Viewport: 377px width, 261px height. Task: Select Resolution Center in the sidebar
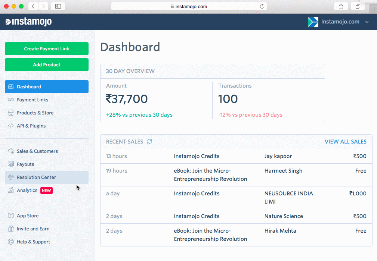36,177
